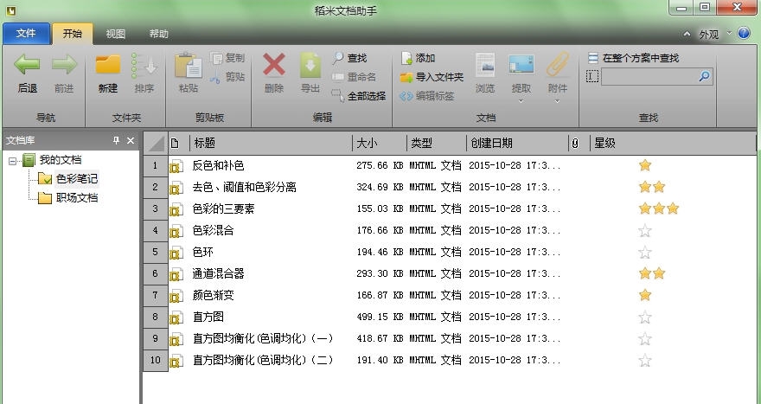Toggle the star rating for 色环
Image resolution: width=761 pixels, height=404 pixels.
(x=644, y=252)
